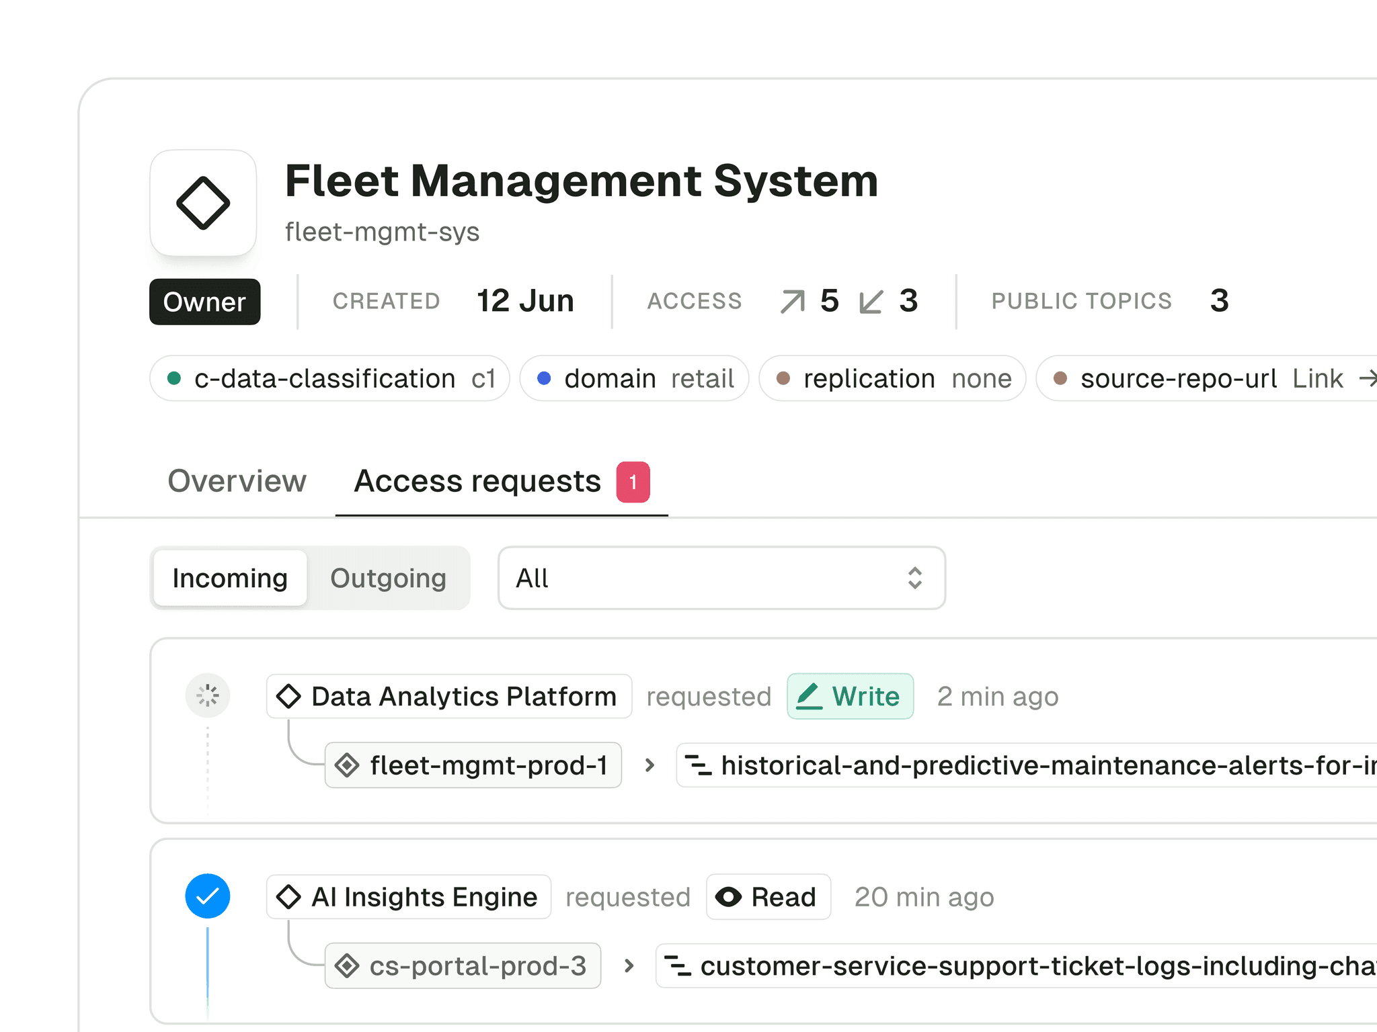Click the AI Insights Engine diamond icon

pyautogui.click(x=289, y=896)
